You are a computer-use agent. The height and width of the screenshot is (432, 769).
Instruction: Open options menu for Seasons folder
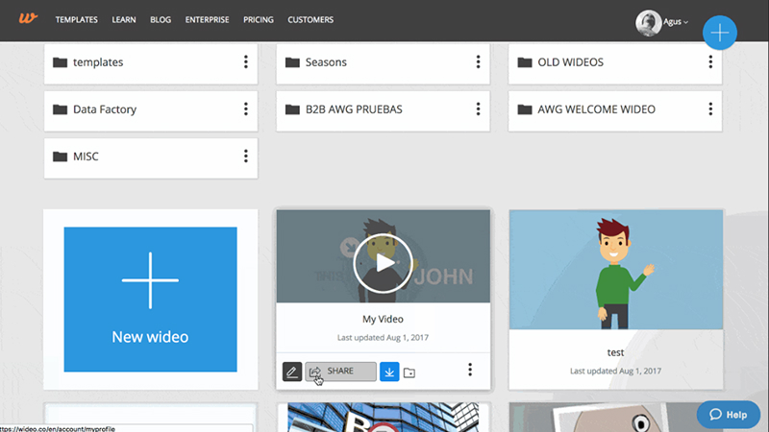[478, 62]
